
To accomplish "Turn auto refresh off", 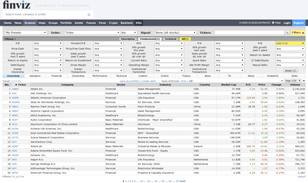I will 191,81.
